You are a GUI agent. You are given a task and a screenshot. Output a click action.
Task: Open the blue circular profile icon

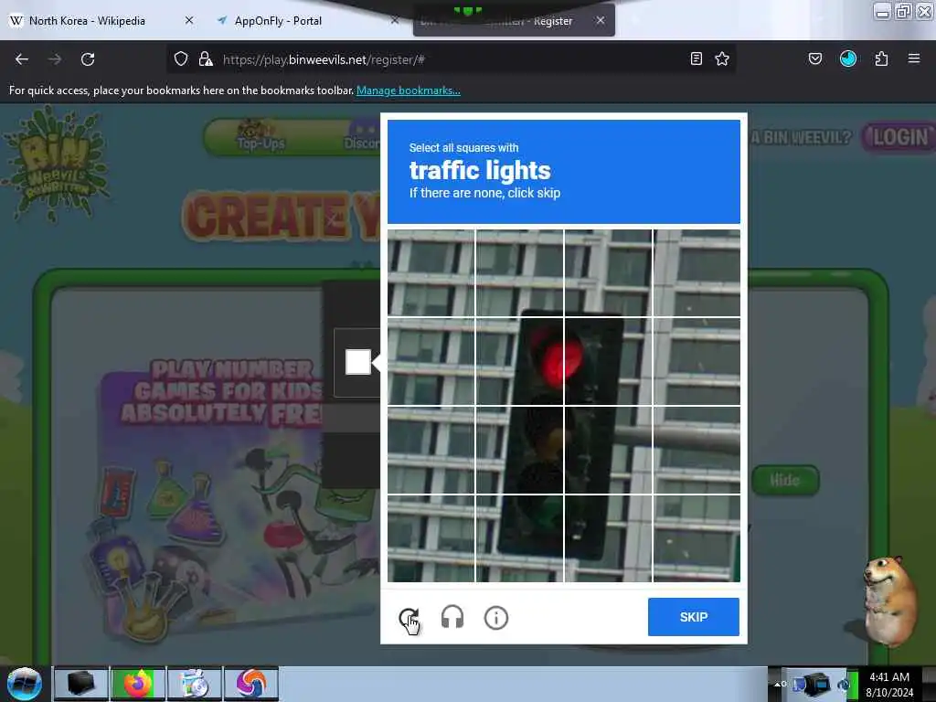click(848, 58)
